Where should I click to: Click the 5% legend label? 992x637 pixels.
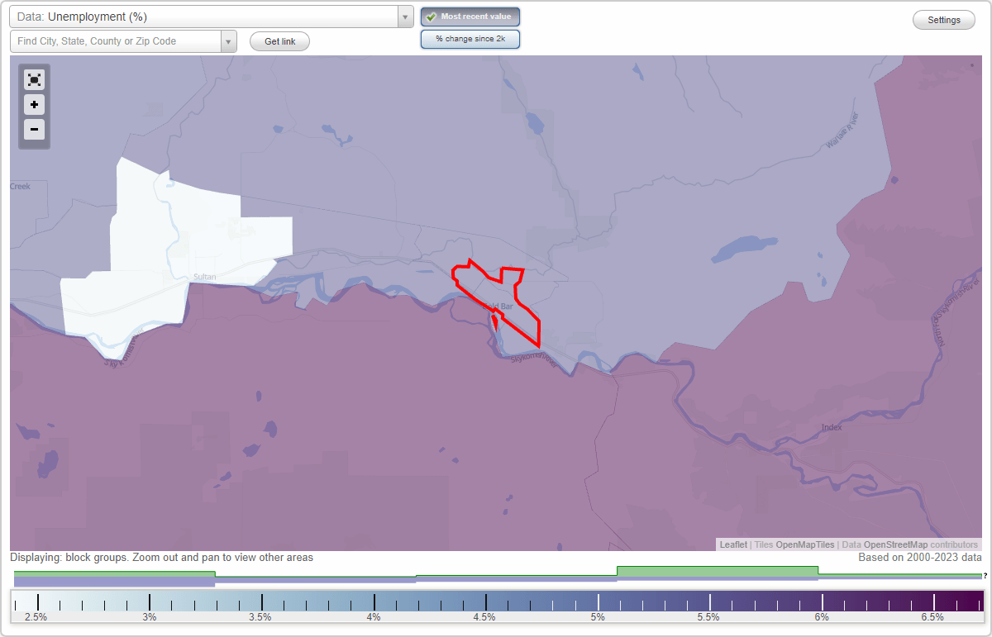pos(597,616)
